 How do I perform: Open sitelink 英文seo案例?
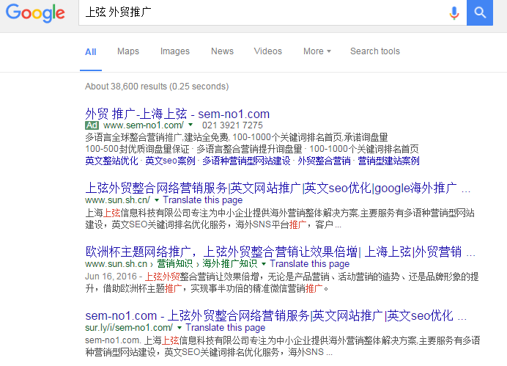pyautogui.click(x=170, y=161)
